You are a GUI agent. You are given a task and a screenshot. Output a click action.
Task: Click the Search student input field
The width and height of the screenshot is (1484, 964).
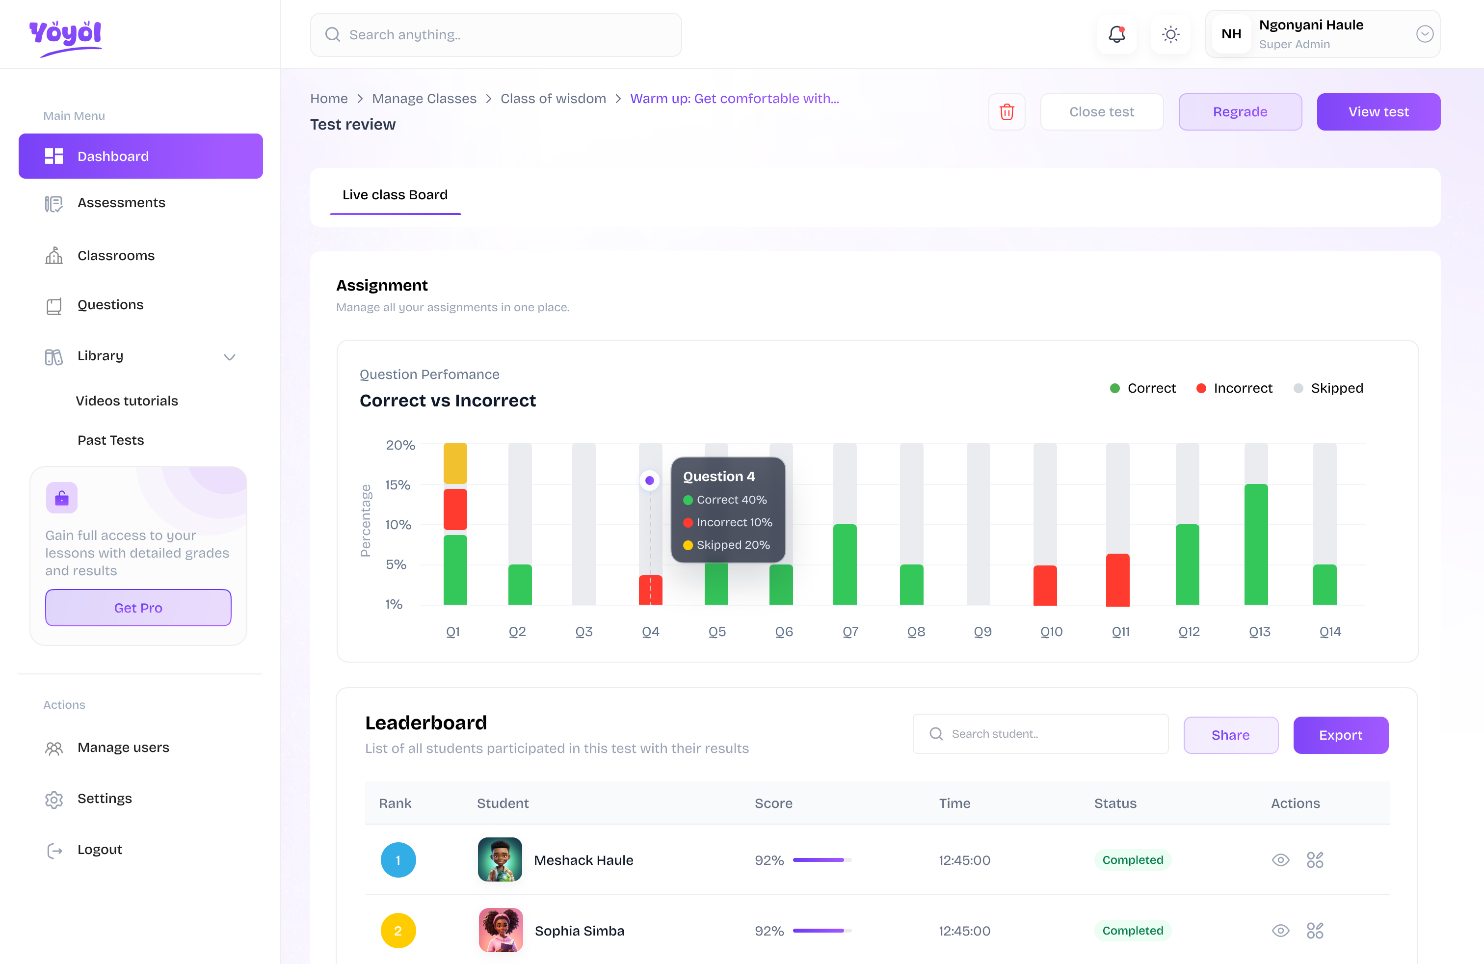[x=1041, y=734]
